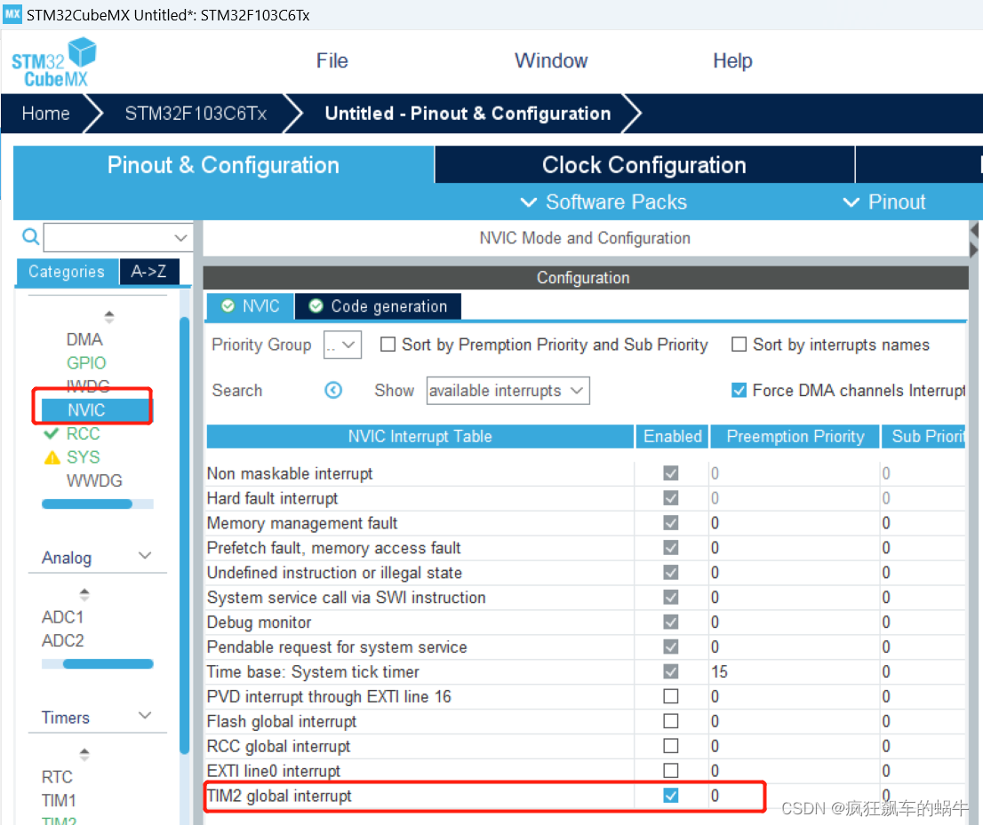
Task: Disable TIM2 global interrupt checkbox
Action: pyautogui.click(x=671, y=796)
